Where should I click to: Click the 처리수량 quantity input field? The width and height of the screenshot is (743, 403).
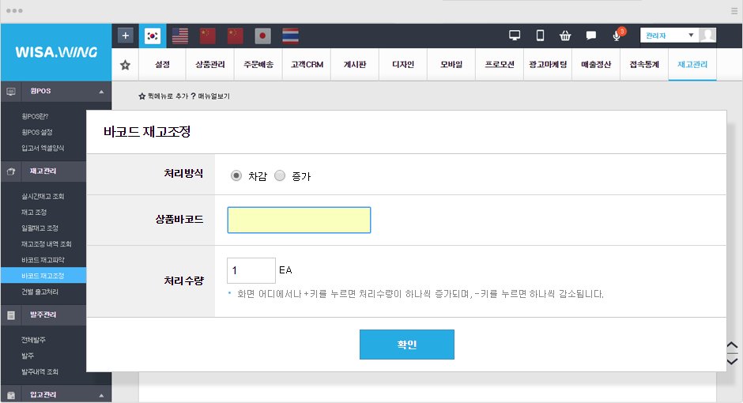click(251, 270)
